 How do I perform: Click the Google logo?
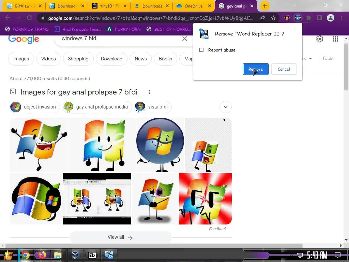pos(24,39)
